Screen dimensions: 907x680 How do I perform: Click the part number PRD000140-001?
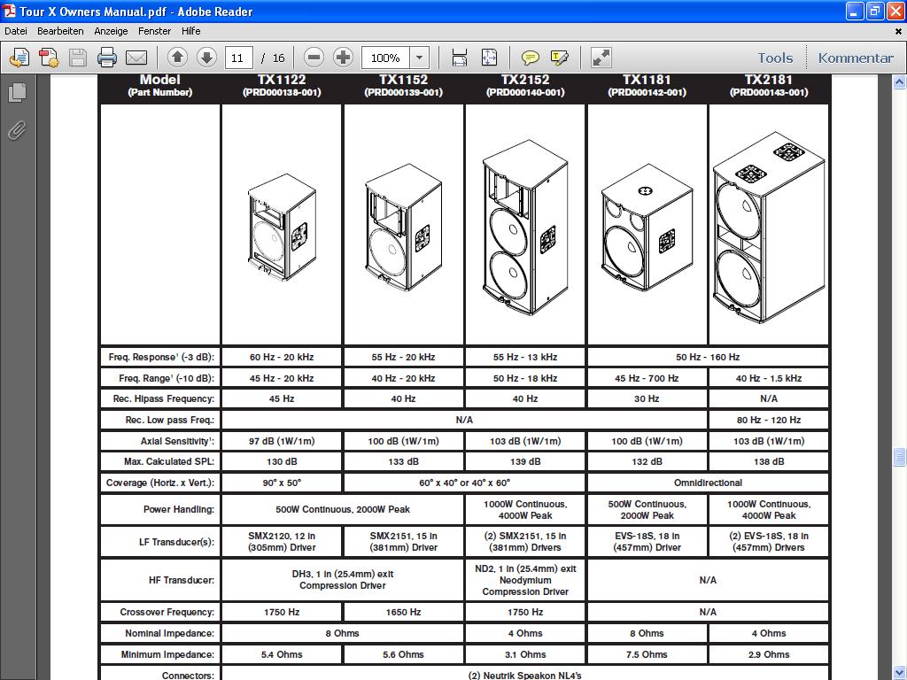pos(525,92)
